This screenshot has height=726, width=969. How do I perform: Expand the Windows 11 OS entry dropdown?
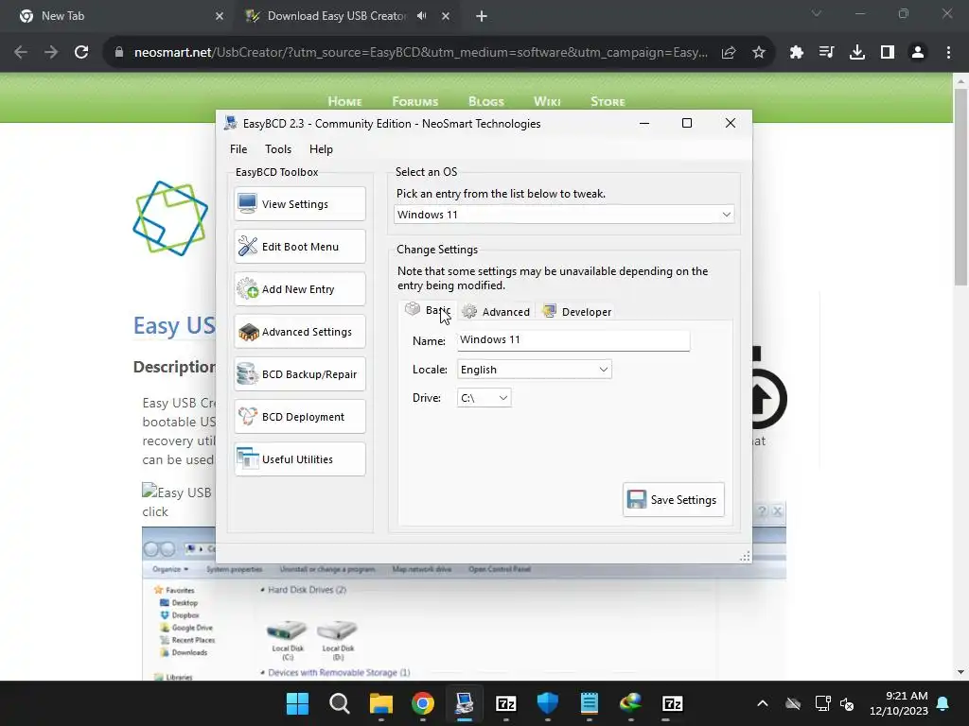point(564,215)
